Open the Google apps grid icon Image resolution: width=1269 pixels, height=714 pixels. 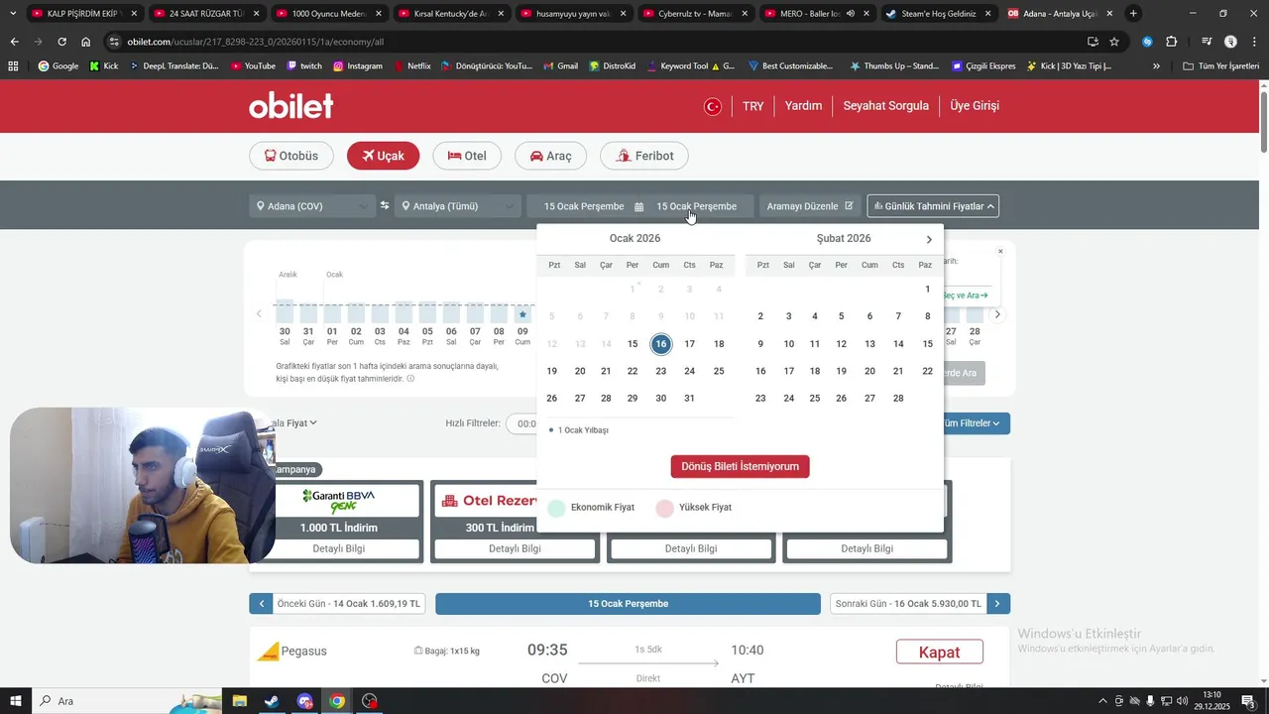13,65
